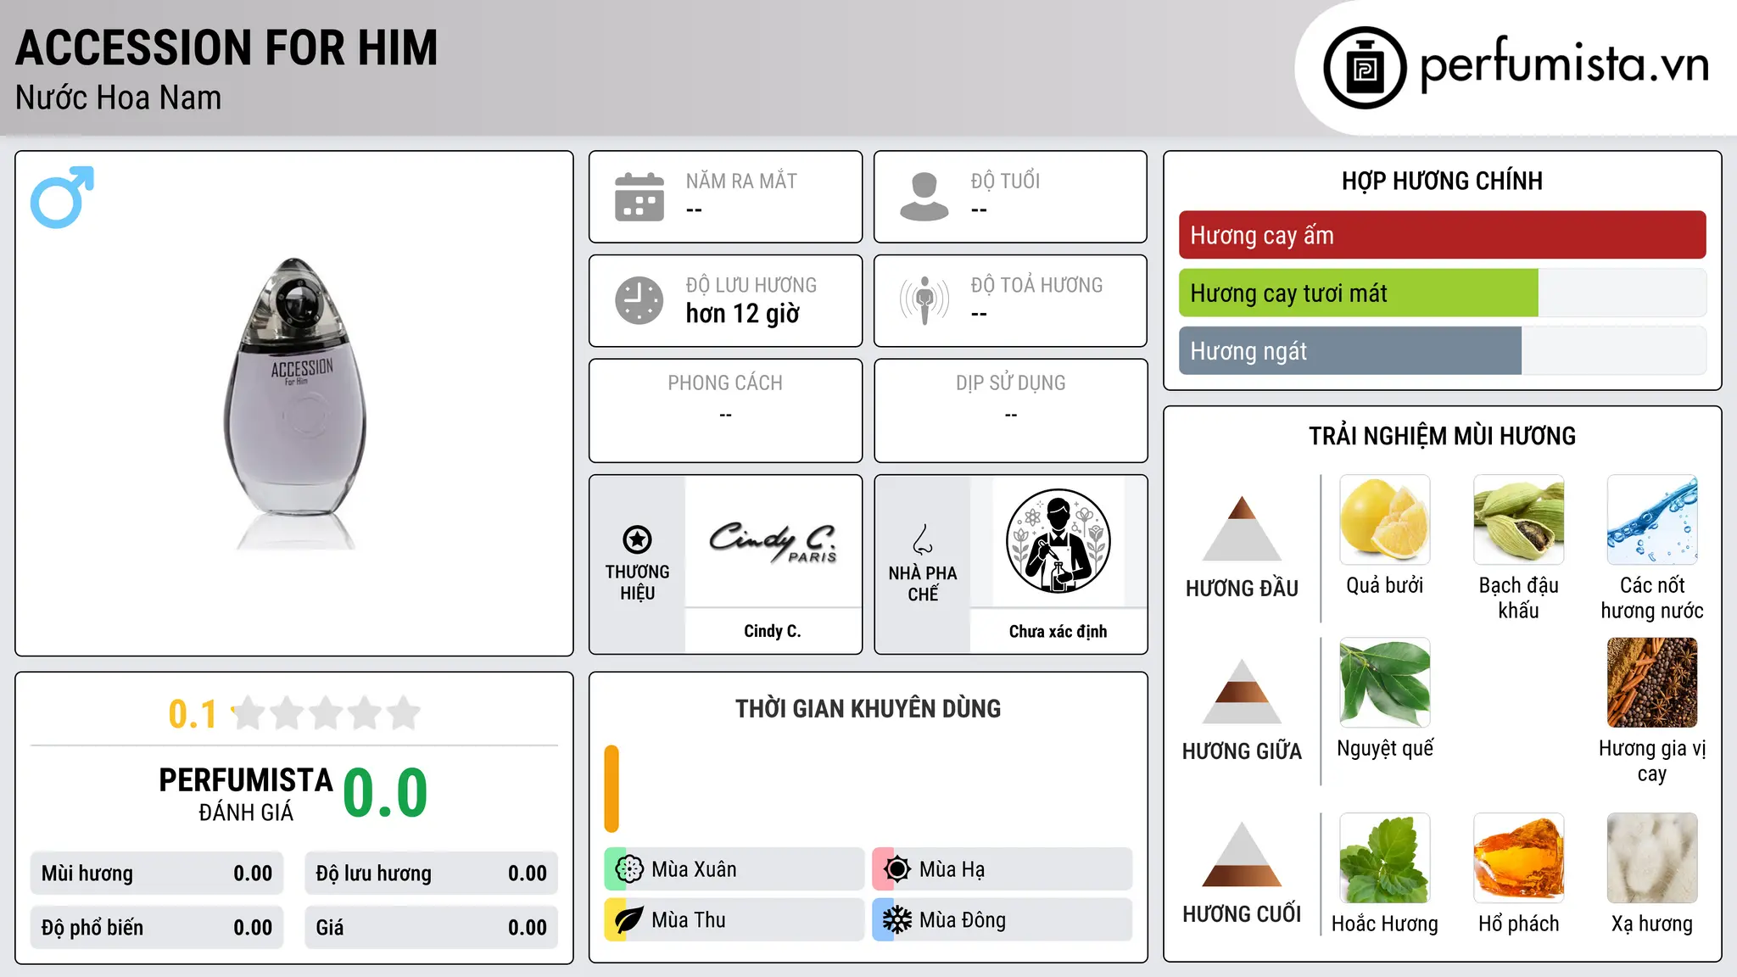Click the Hoắc Hương note image
1737x977 pixels.
(1385, 858)
